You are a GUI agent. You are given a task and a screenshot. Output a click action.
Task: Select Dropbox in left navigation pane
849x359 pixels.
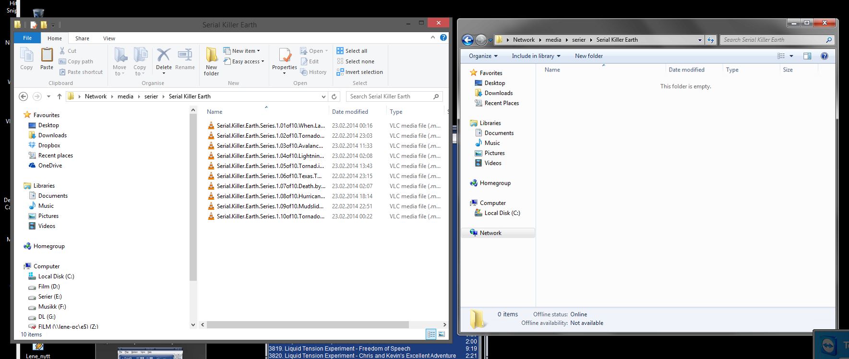point(49,145)
